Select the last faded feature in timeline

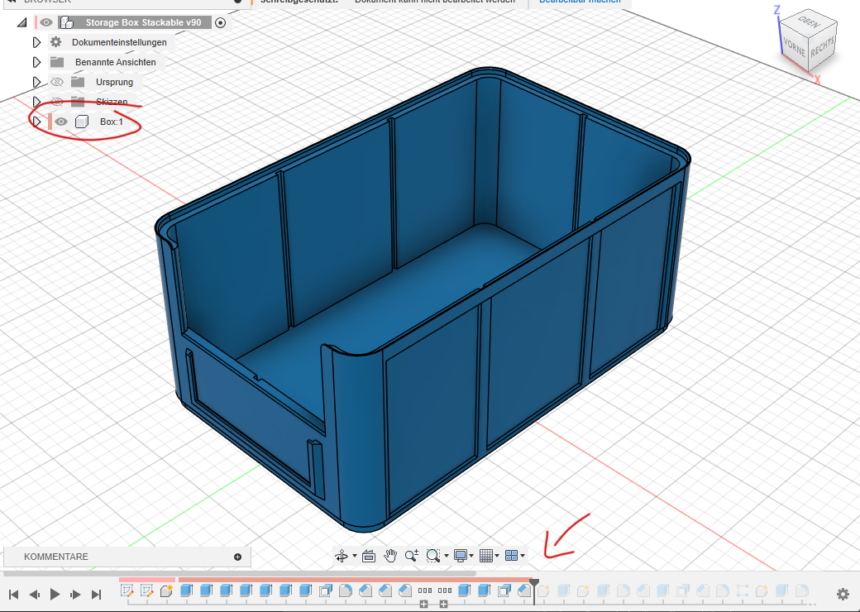tap(802, 590)
